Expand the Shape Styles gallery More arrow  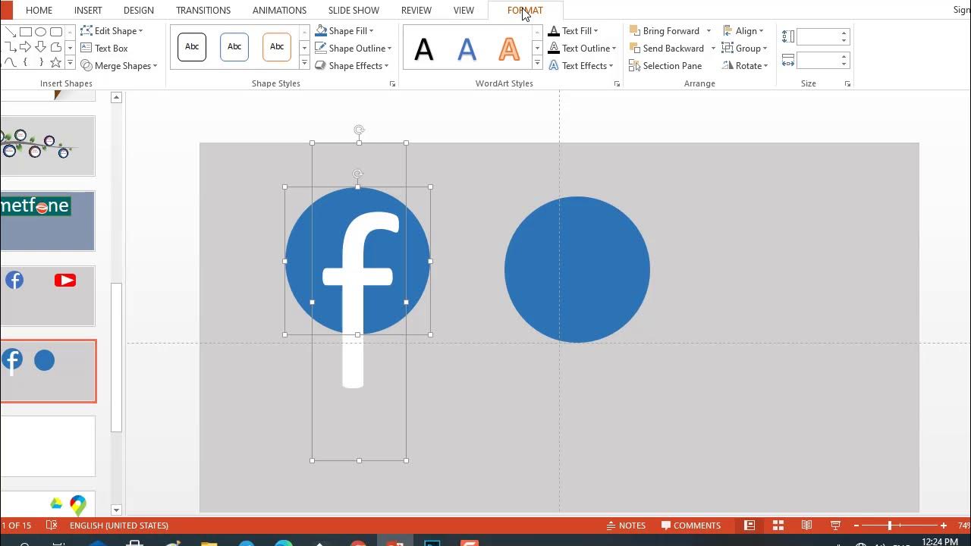(304, 62)
